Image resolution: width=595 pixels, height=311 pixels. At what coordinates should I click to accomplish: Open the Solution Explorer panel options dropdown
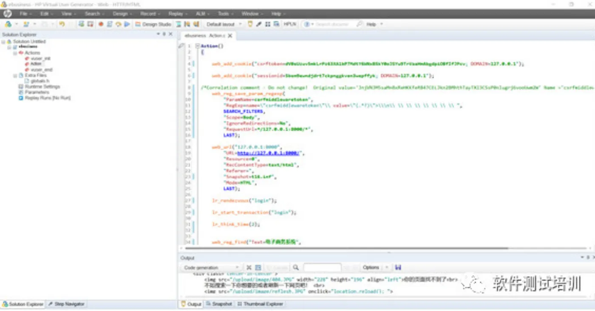tap(158, 34)
